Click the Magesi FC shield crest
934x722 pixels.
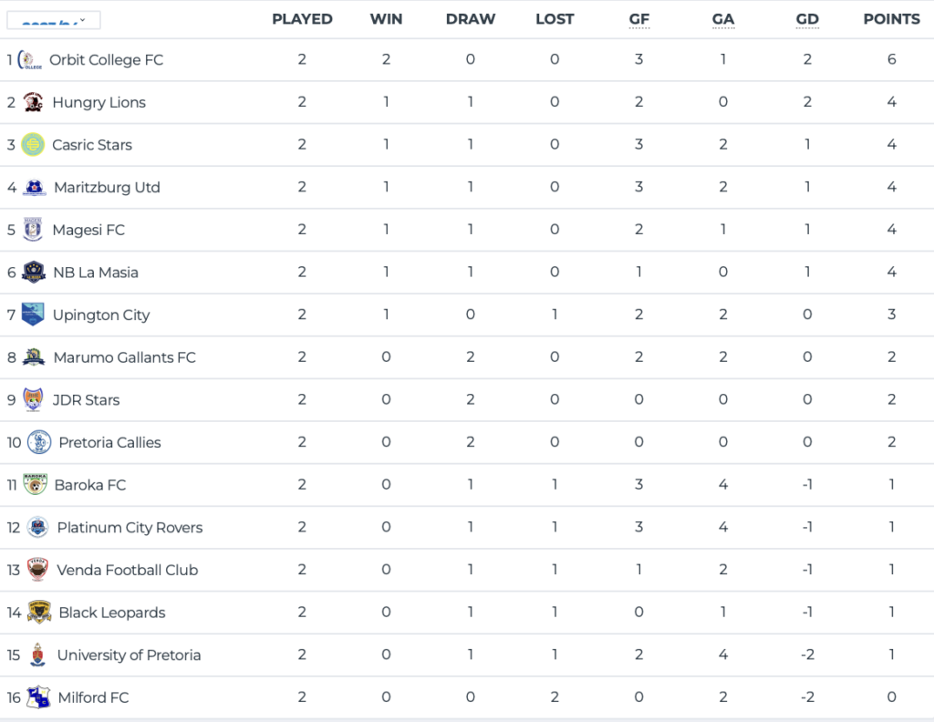[33, 230]
